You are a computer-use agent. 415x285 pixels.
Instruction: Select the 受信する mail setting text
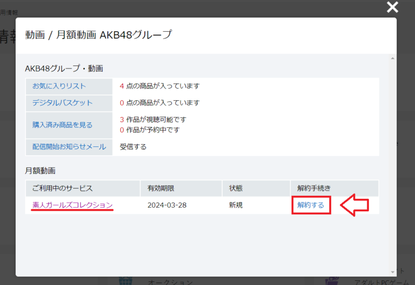(x=133, y=147)
